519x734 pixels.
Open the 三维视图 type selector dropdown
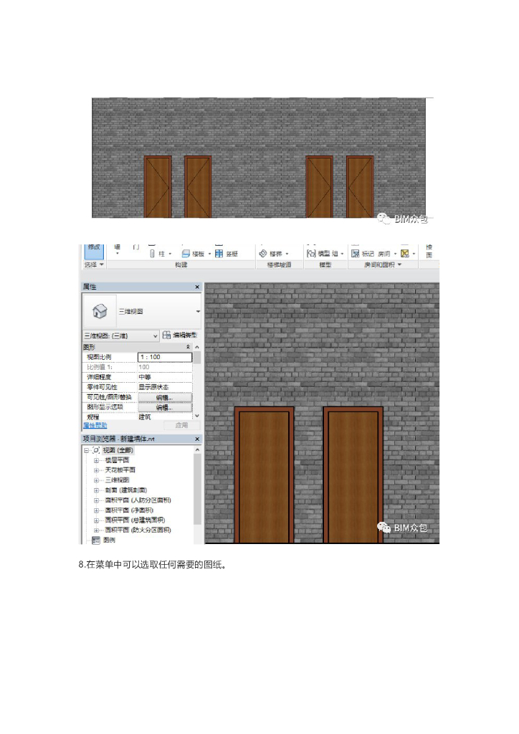click(198, 311)
